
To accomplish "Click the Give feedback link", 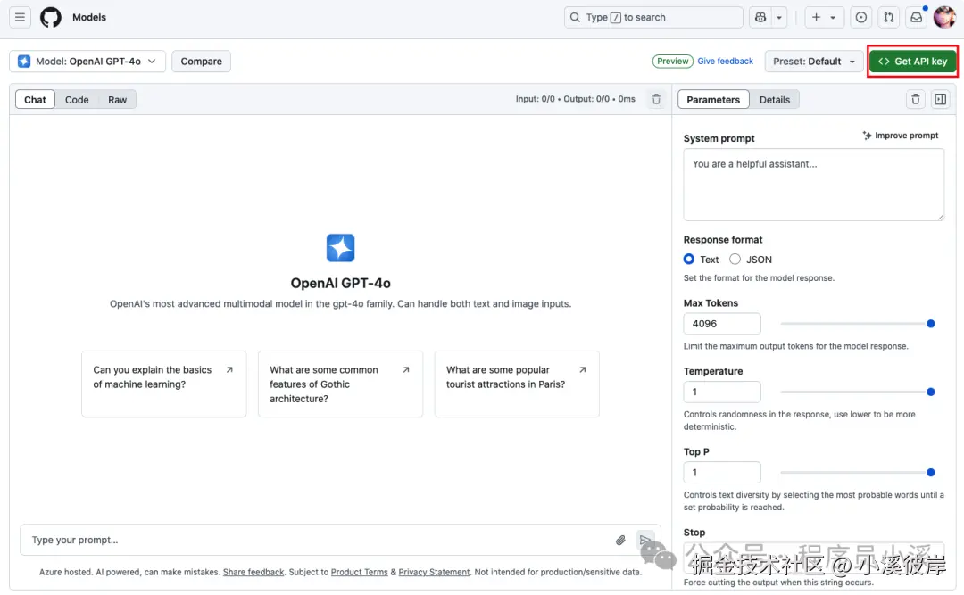I will click(x=725, y=61).
